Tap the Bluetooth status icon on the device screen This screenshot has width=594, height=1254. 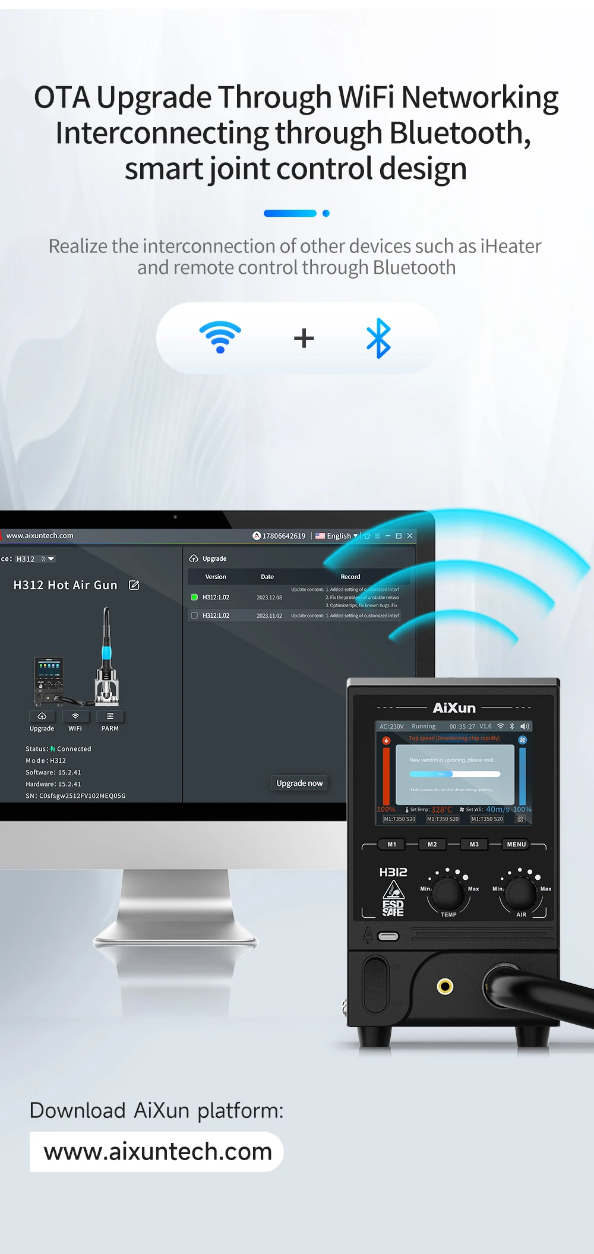[511, 727]
